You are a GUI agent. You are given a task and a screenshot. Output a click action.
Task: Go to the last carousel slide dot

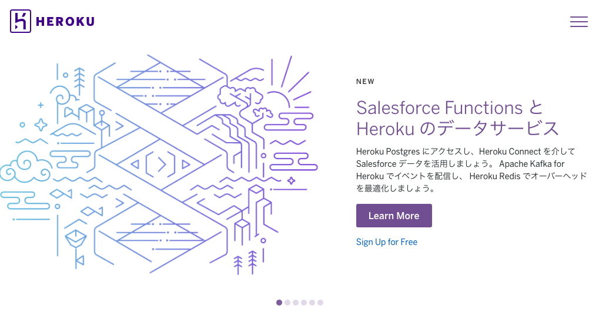[320, 303]
